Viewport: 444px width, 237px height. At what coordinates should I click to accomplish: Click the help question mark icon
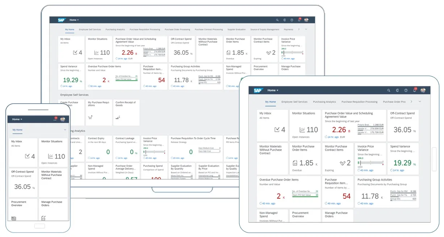[292, 20]
